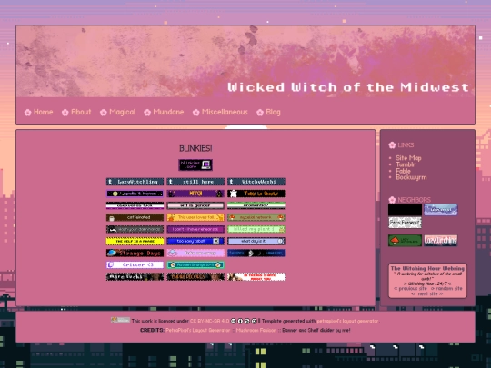Open the Bookwyrm sidebar link
The image size is (491, 368).
coord(411,177)
